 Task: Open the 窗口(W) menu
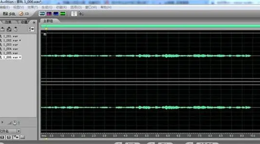pyautogui.click(x=91, y=7)
